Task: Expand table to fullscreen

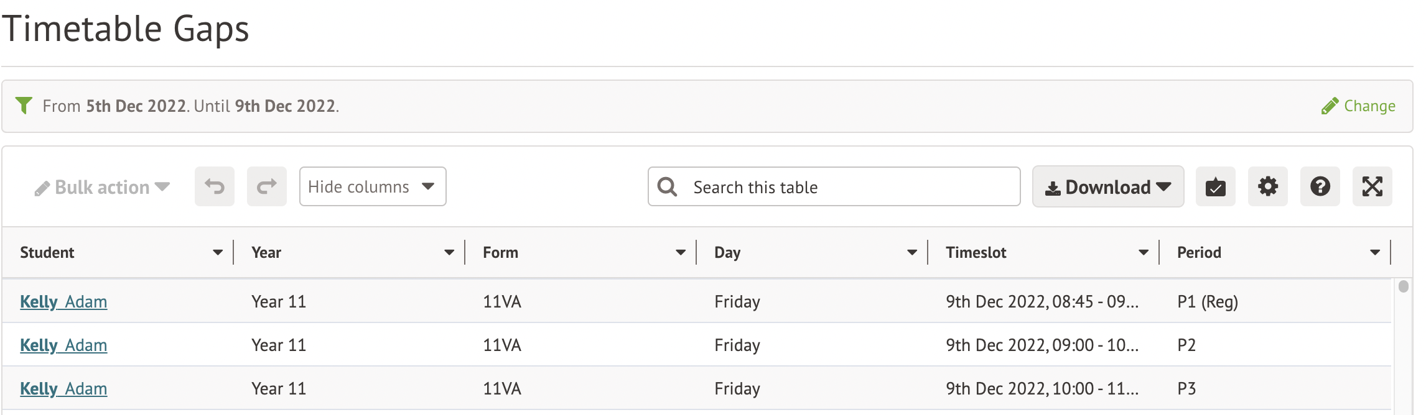Action: tap(1372, 186)
